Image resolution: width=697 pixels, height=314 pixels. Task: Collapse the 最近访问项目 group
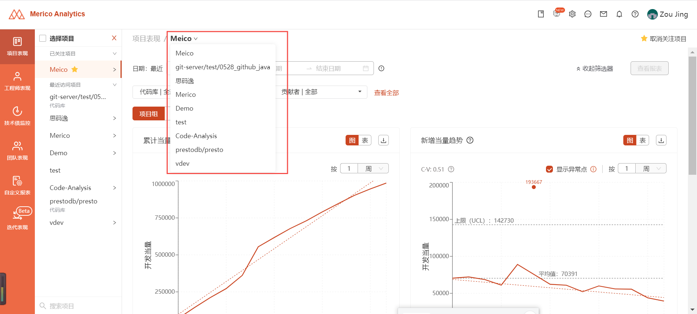115,85
